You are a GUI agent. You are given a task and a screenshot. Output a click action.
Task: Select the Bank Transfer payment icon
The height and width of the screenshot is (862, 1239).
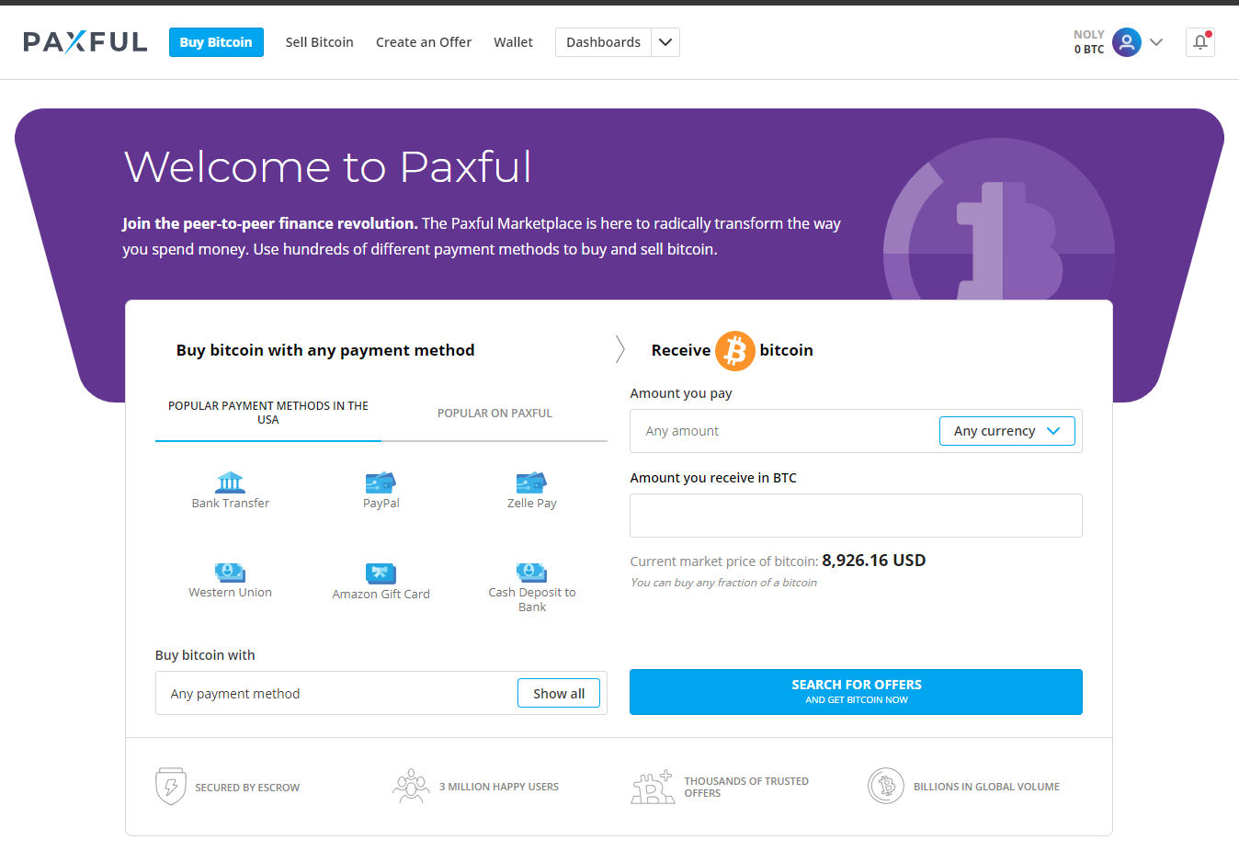click(230, 482)
